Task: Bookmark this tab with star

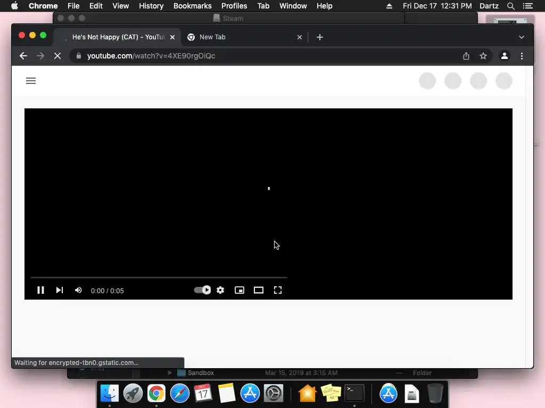Action: tap(483, 56)
